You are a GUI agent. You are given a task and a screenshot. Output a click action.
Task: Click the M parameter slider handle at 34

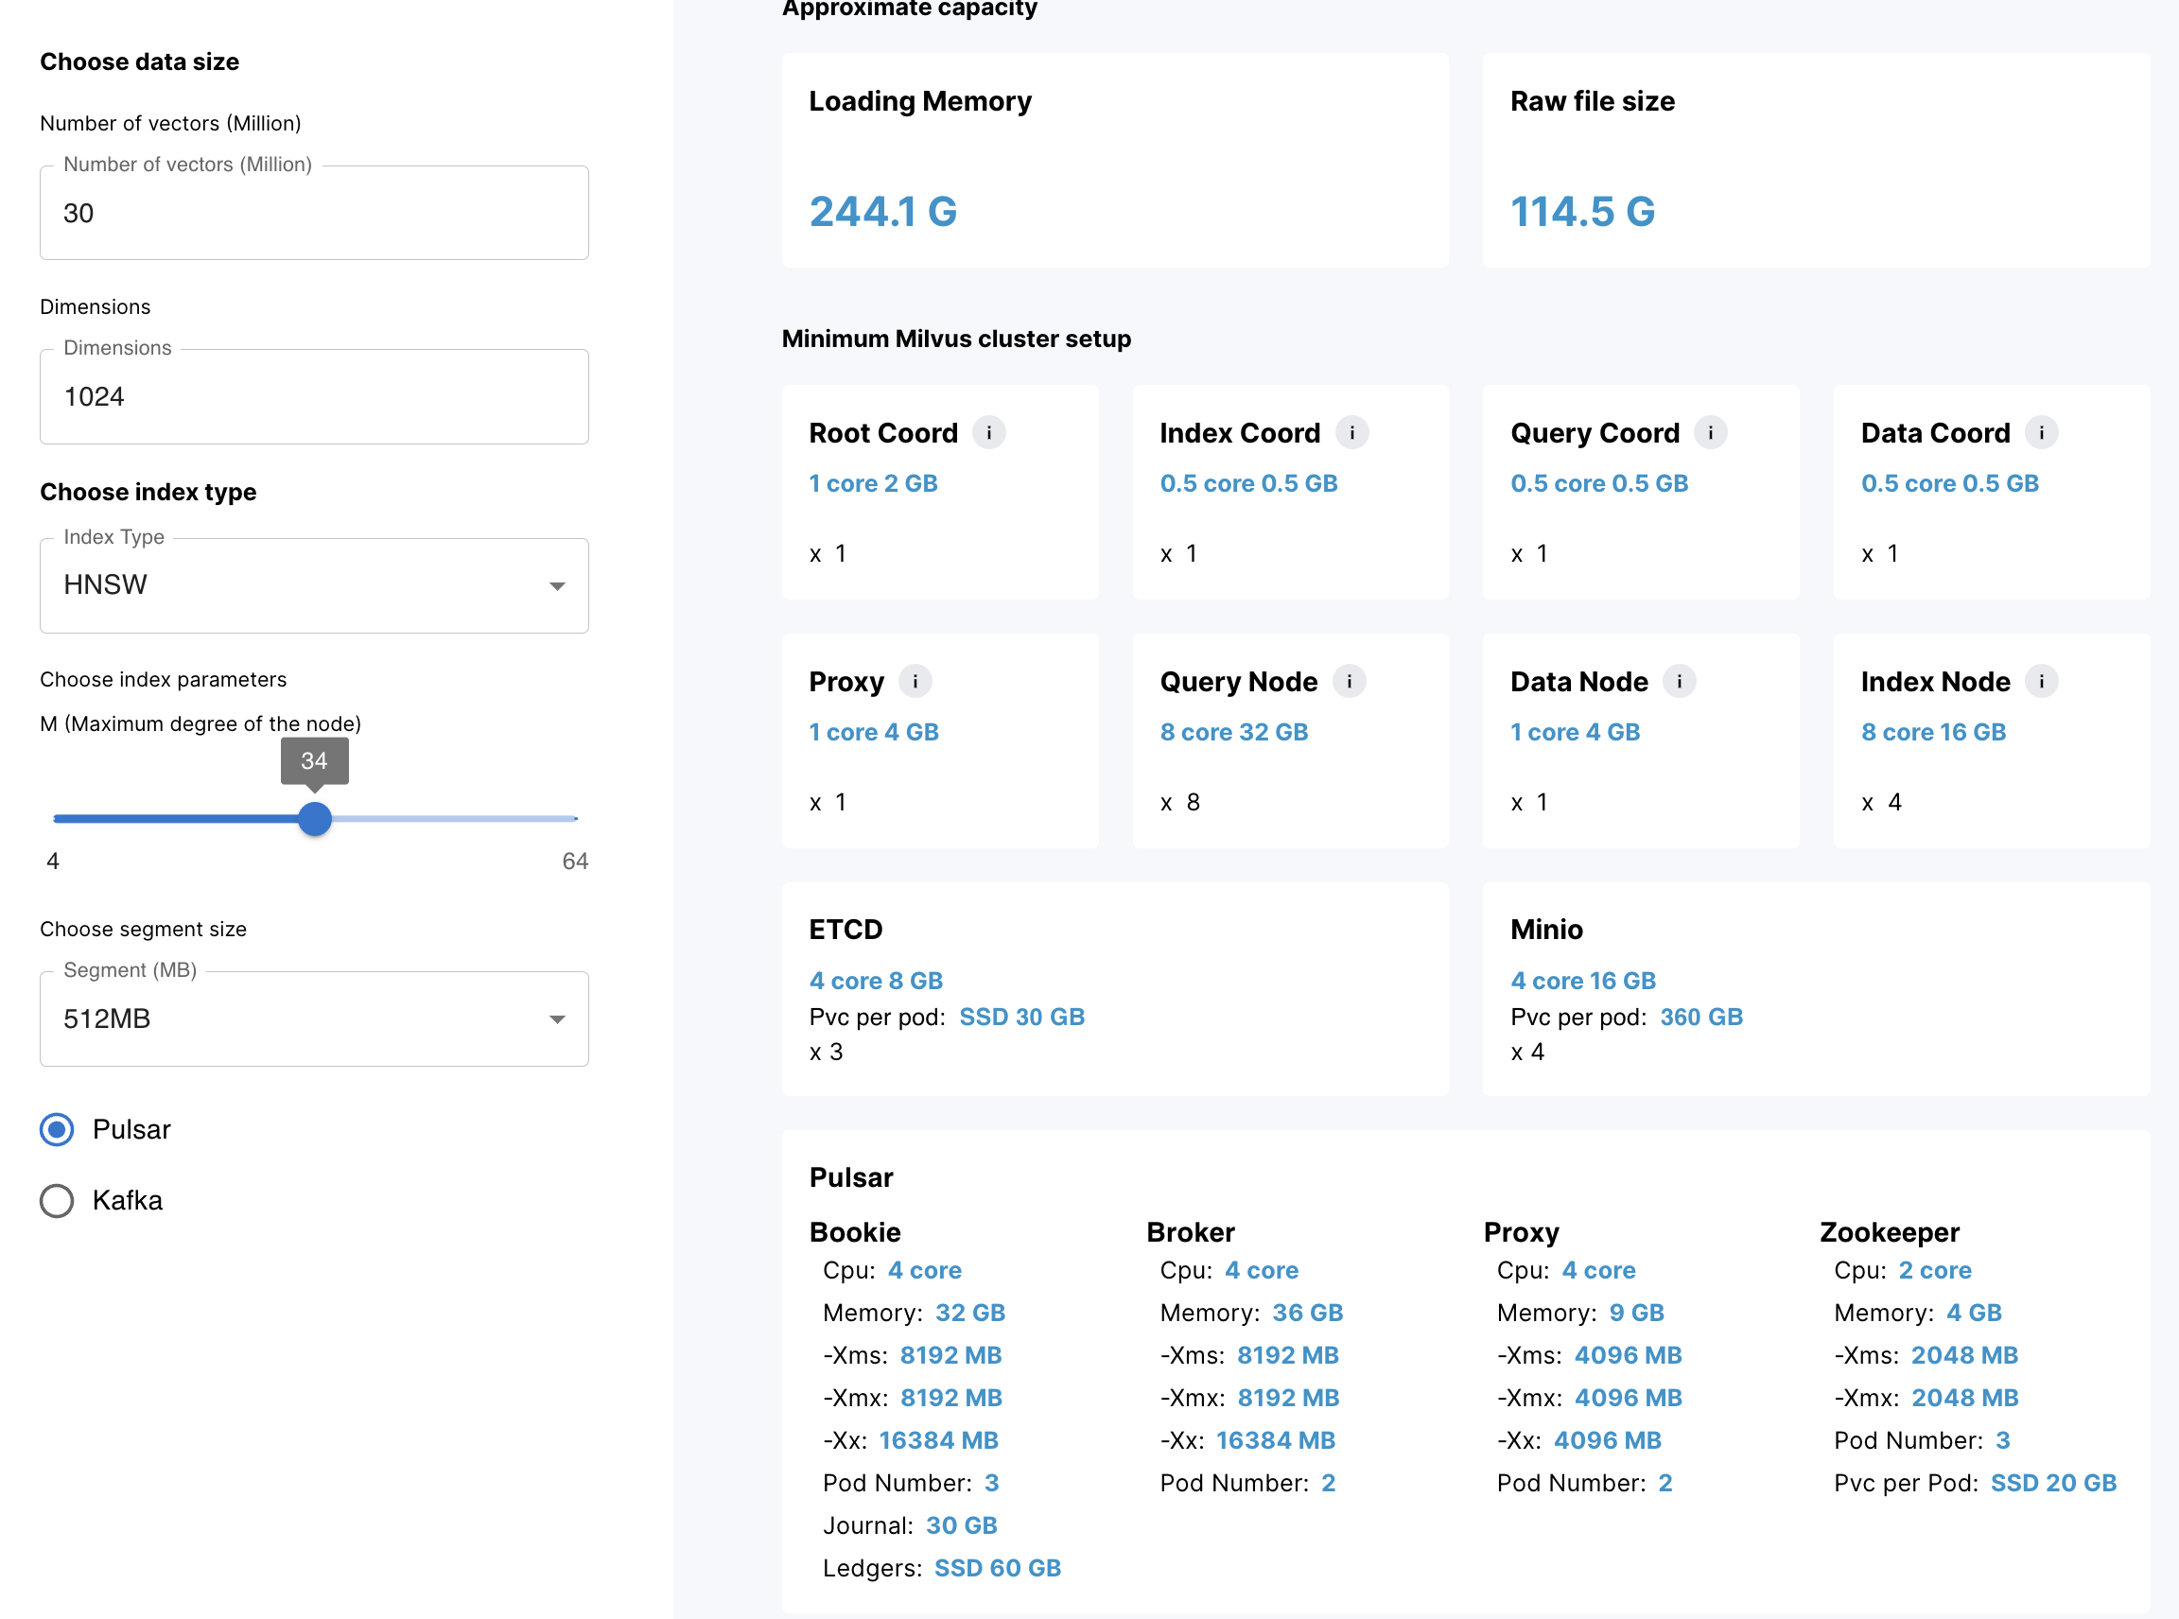(x=315, y=818)
